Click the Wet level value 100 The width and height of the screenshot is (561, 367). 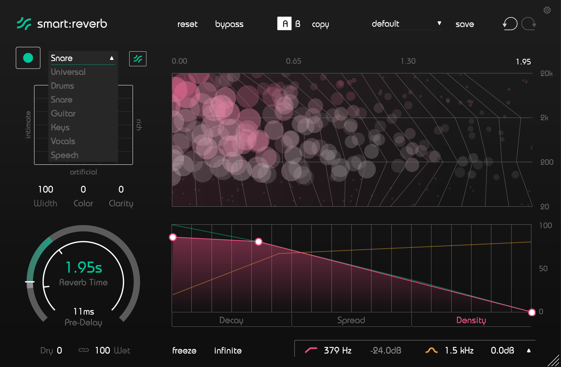pyautogui.click(x=102, y=351)
